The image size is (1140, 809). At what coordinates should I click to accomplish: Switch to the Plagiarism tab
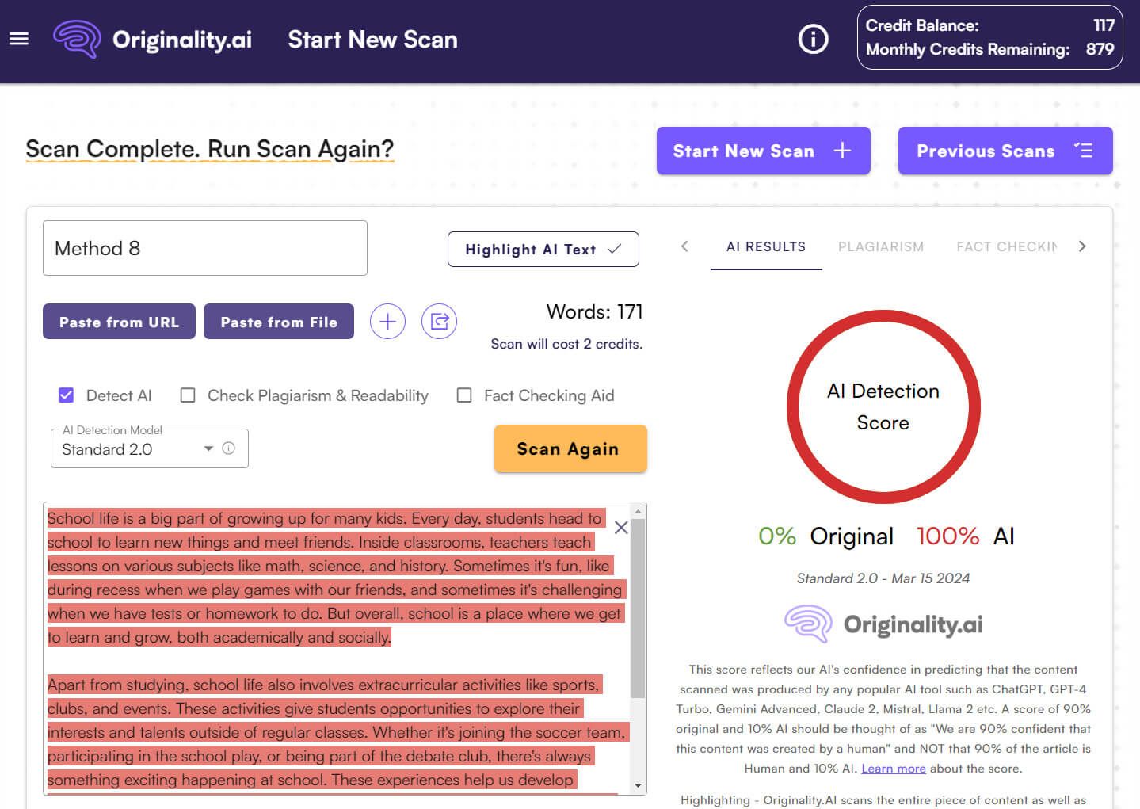(880, 247)
